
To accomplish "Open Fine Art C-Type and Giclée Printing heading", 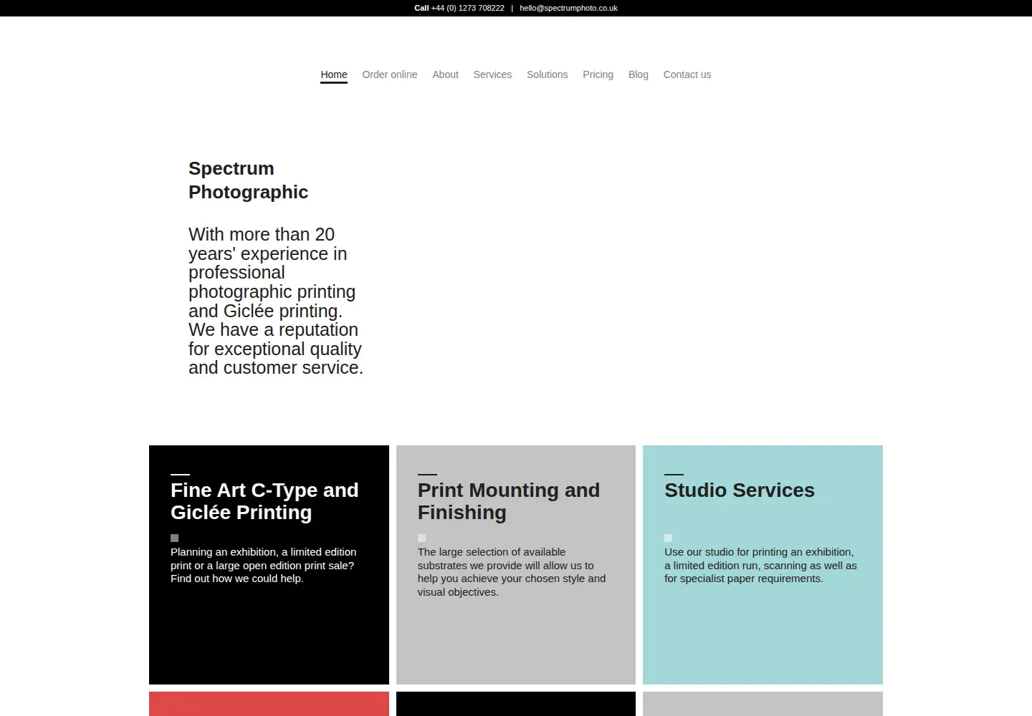I will pyautogui.click(x=264, y=501).
